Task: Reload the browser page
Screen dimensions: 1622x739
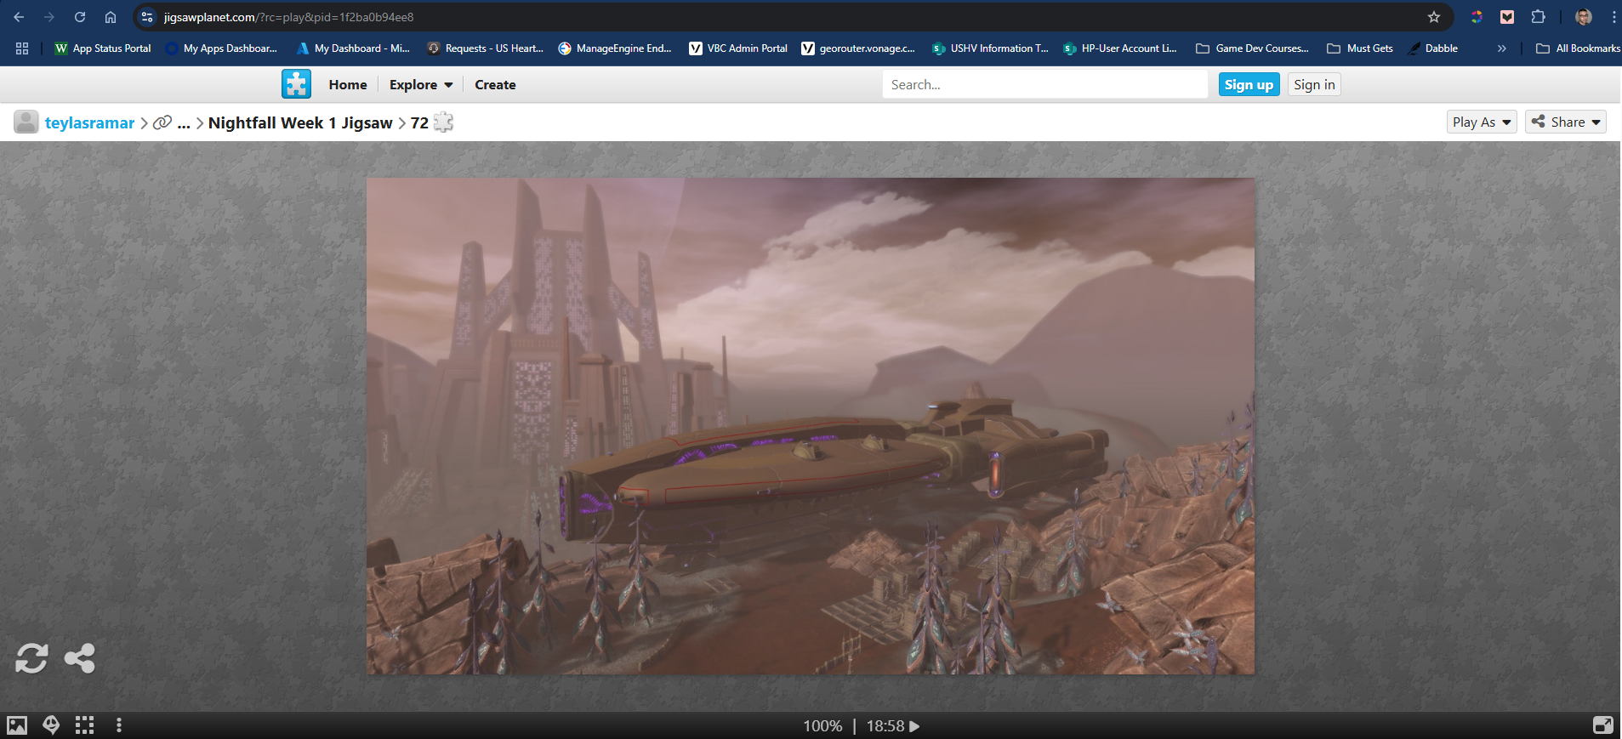Action: coord(80,17)
